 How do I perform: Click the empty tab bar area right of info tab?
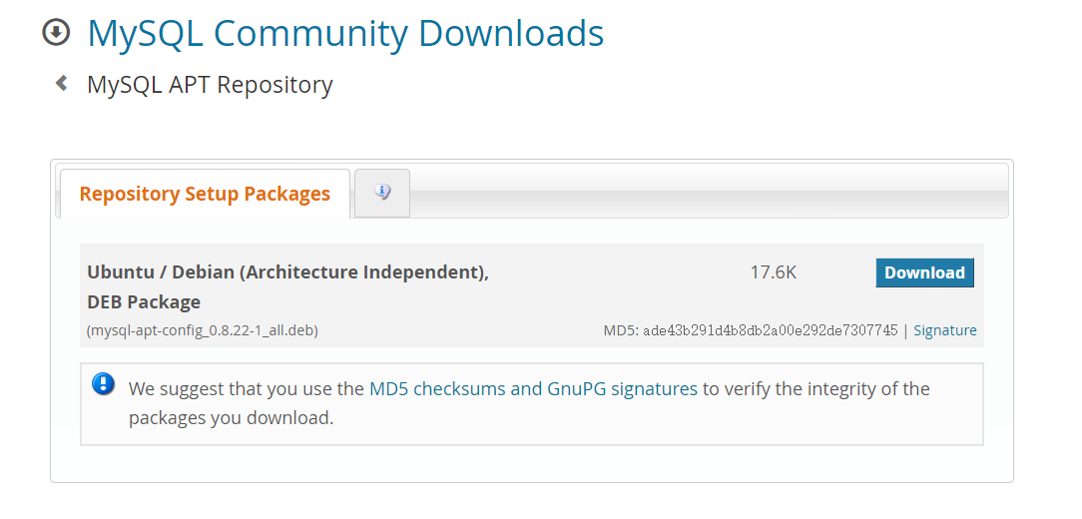point(709,194)
